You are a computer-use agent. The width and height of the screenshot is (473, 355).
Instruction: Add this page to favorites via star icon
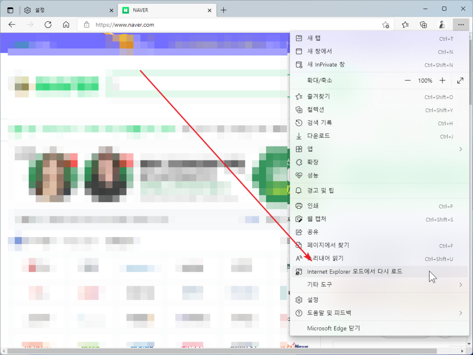(x=386, y=25)
